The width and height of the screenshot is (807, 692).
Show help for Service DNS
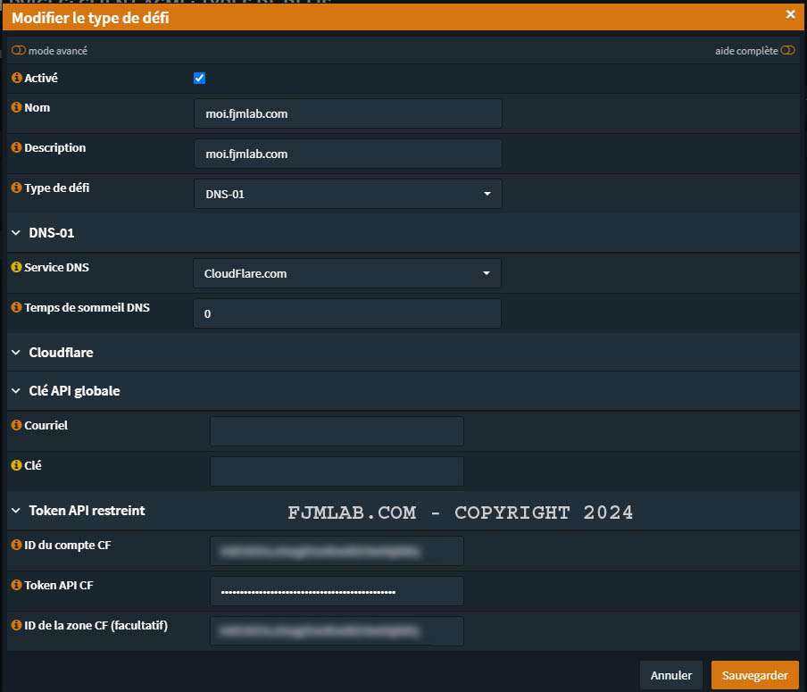[x=16, y=267]
